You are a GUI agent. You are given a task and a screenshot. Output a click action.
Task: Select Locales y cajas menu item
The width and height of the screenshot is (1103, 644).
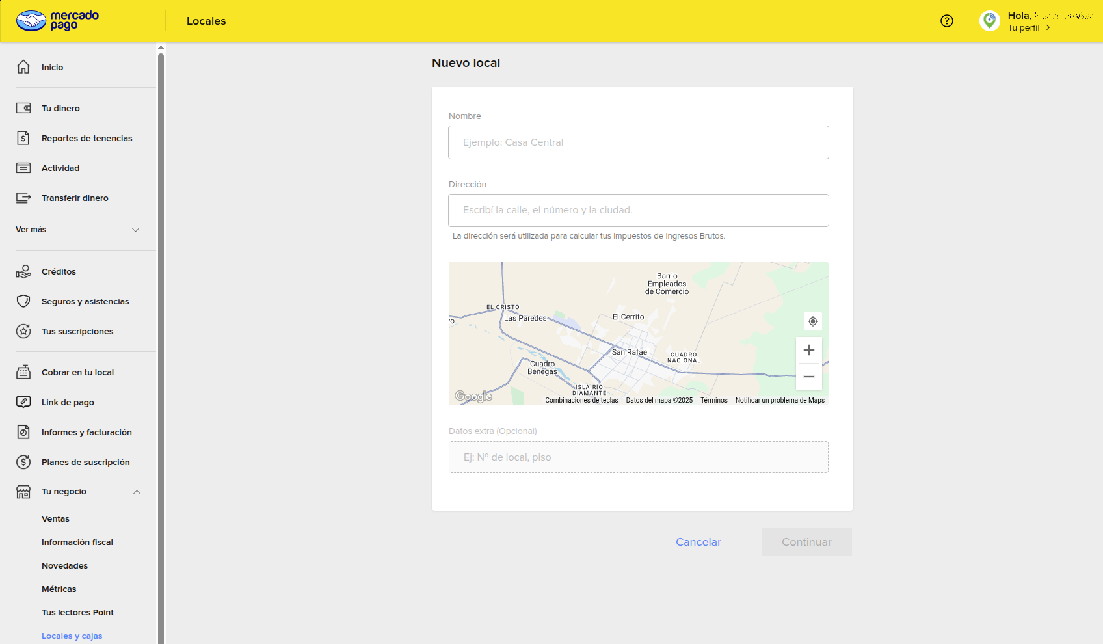click(x=72, y=636)
